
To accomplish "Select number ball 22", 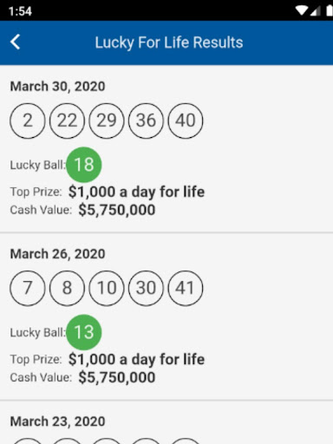I will (67, 121).
